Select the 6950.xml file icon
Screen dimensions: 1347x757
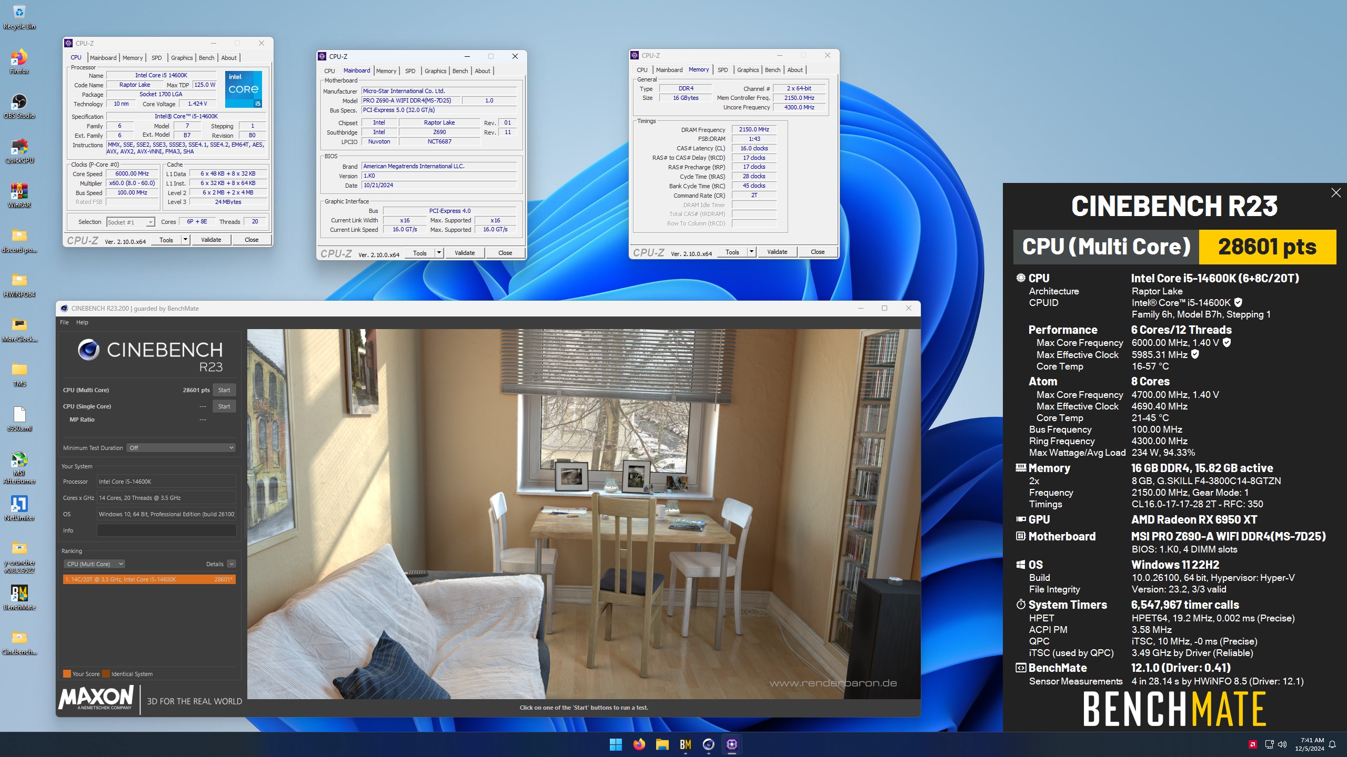tap(19, 419)
